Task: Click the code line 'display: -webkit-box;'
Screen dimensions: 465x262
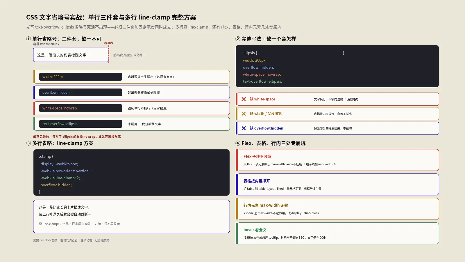Action: coord(59,164)
